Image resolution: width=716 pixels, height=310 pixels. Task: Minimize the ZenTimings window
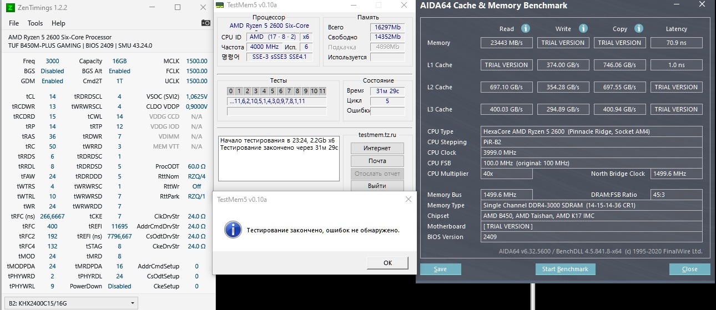(x=152, y=8)
